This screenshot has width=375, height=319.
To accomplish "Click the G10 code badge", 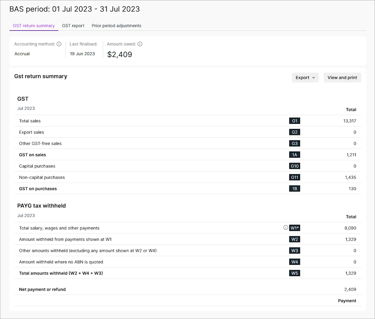I will pyautogui.click(x=294, y=166).
